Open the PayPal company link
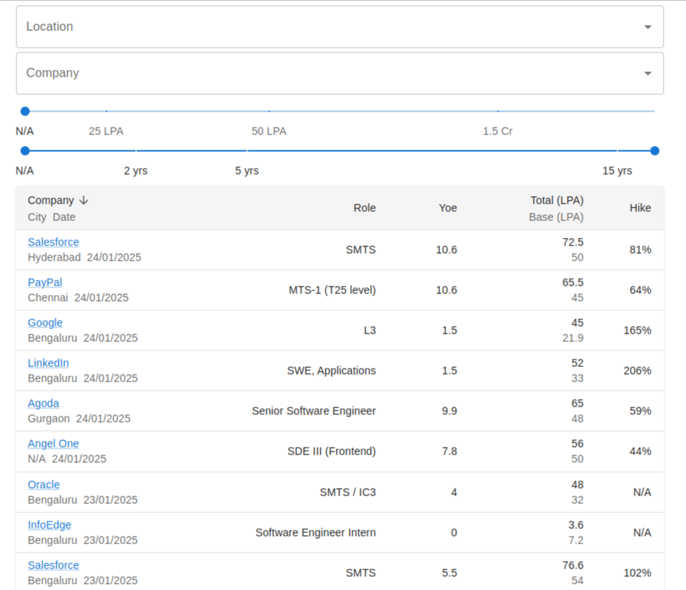The width and height of the screenshot is (686, 590). (x=45, y=283)
